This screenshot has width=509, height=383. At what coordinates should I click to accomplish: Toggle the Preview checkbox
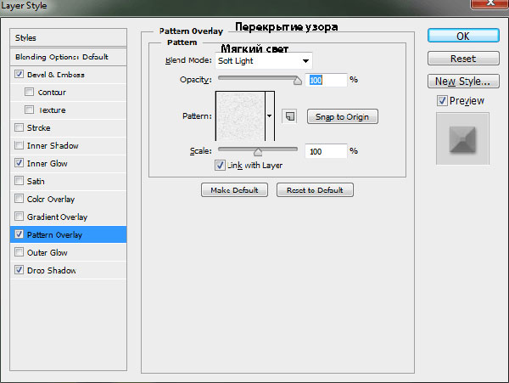[x=442, y=101]
